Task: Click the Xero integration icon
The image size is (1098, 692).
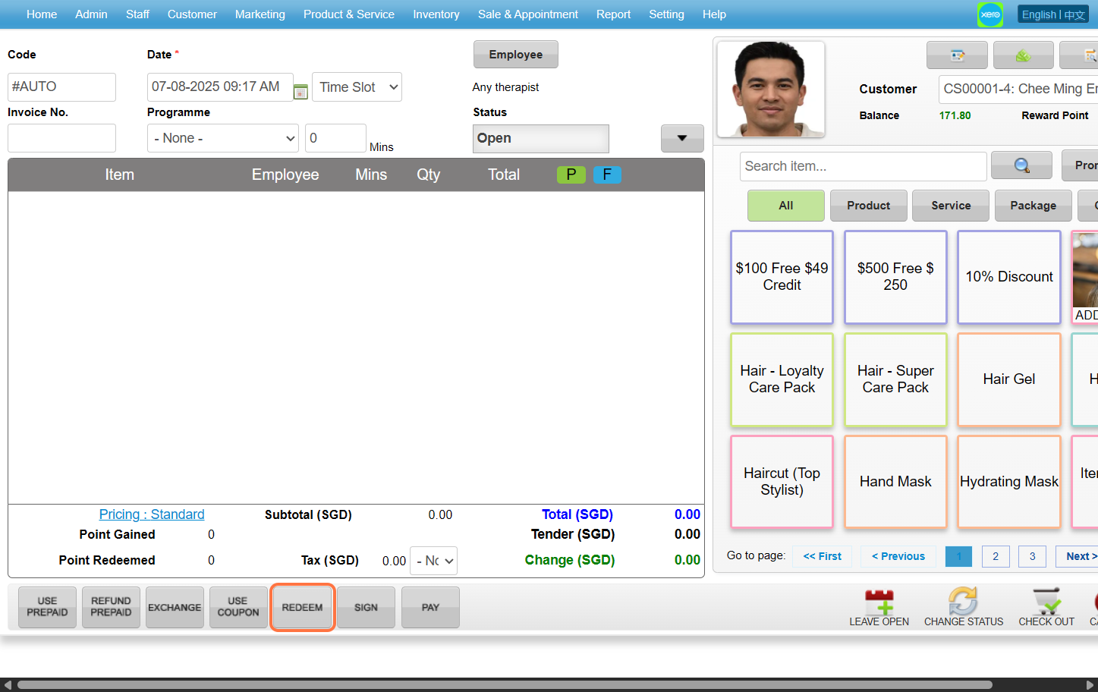Action: (x=990, y=14)
